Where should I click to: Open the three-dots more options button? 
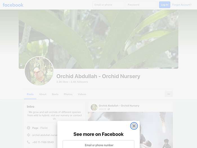(x=169, y=94)
